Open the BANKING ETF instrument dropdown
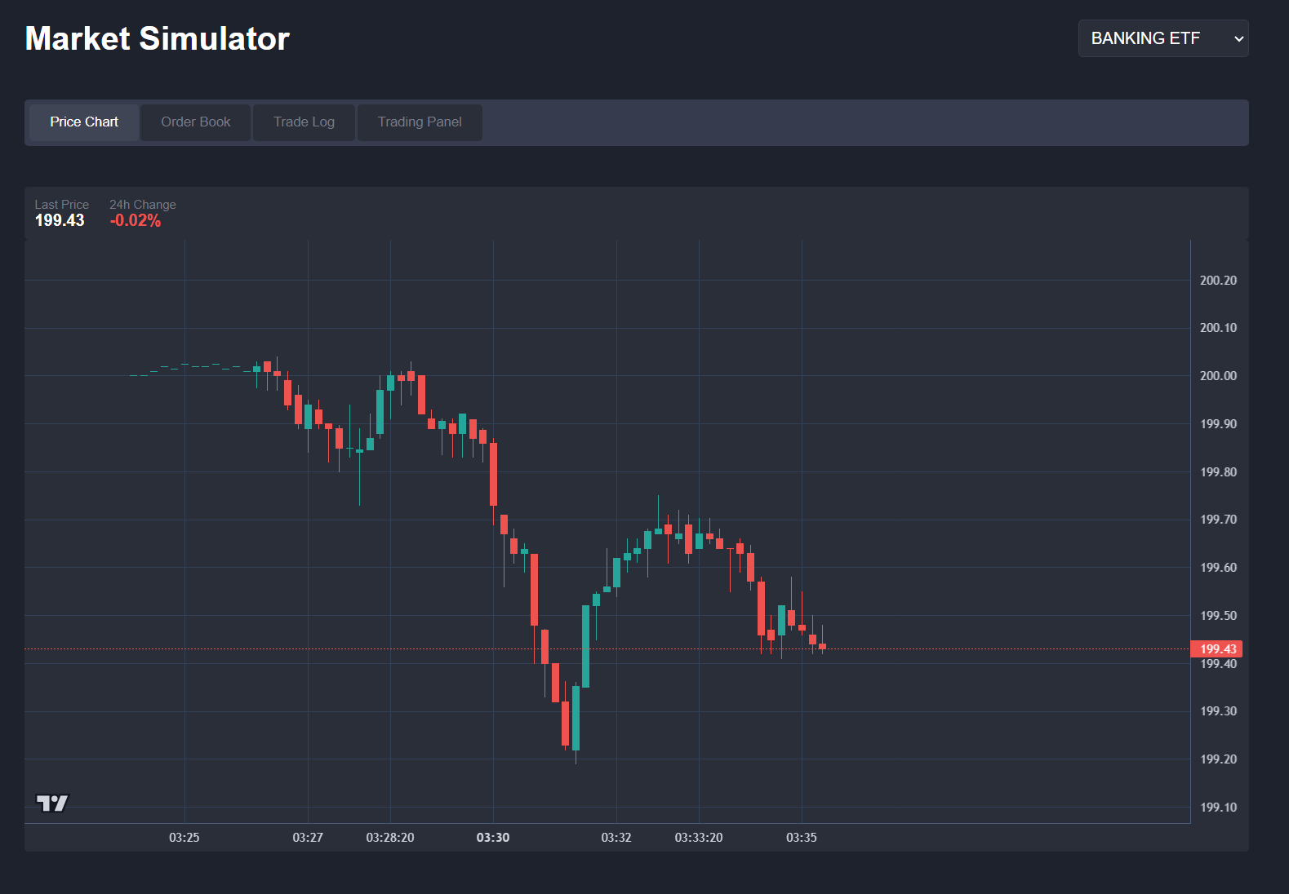The image size is (1289, 894). (1162, 38)
